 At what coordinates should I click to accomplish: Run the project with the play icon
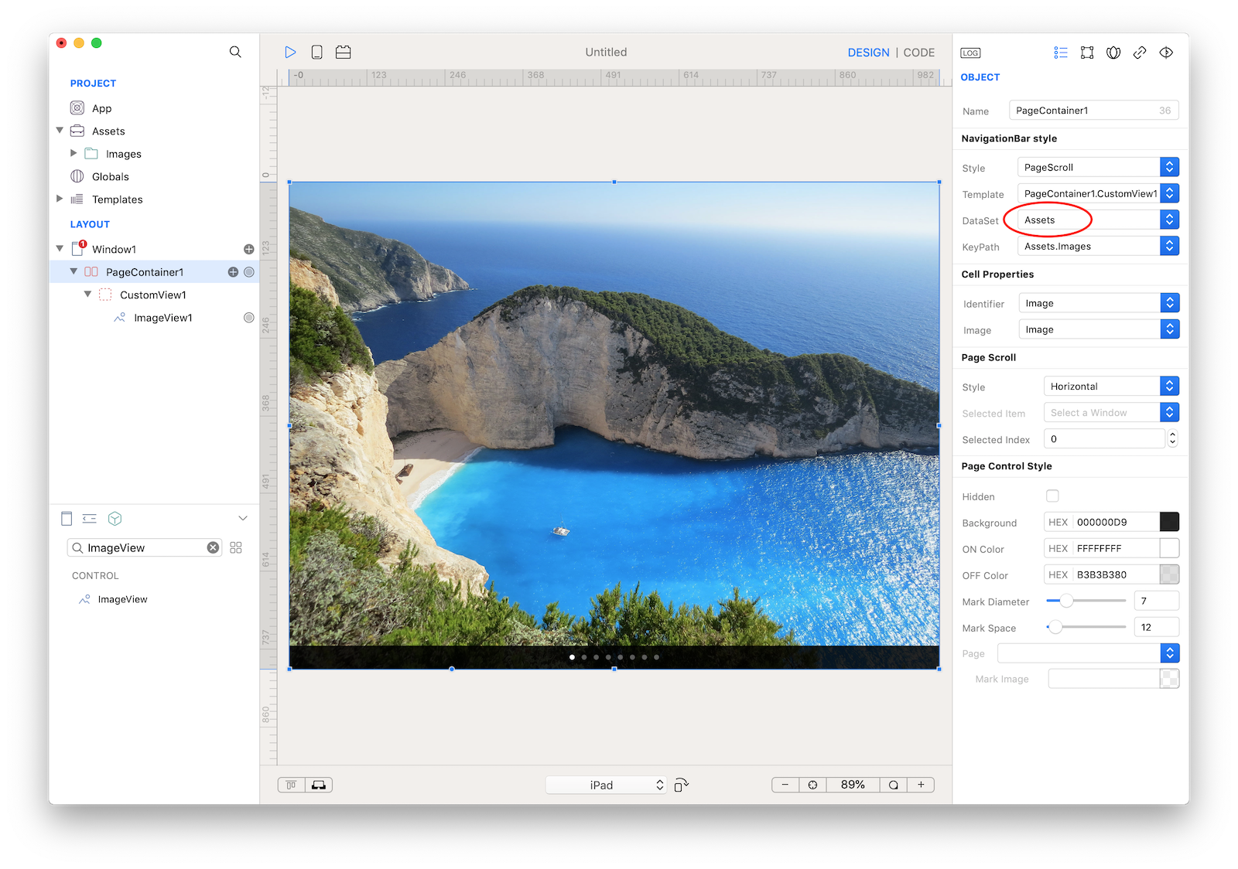(290, 52)
